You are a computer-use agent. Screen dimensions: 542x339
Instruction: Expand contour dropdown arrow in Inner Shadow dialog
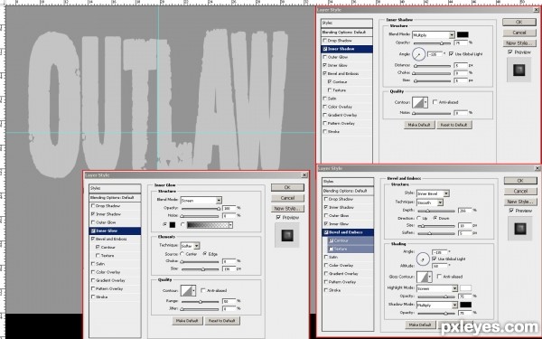425,102
